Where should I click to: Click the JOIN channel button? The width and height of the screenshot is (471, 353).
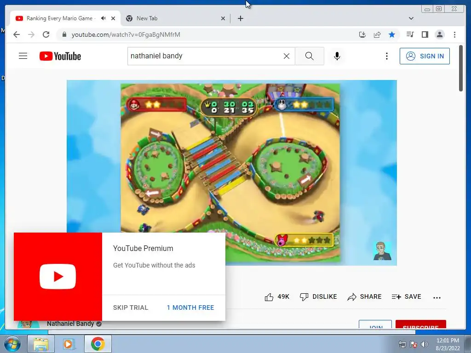[x=375, y=325]
